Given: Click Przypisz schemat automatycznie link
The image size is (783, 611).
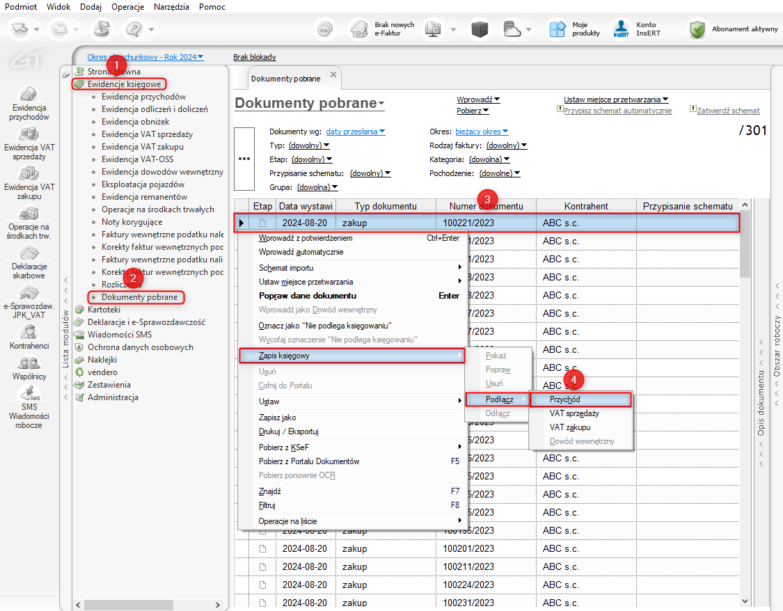Looking at the screenshot, I should coord(617,111).
